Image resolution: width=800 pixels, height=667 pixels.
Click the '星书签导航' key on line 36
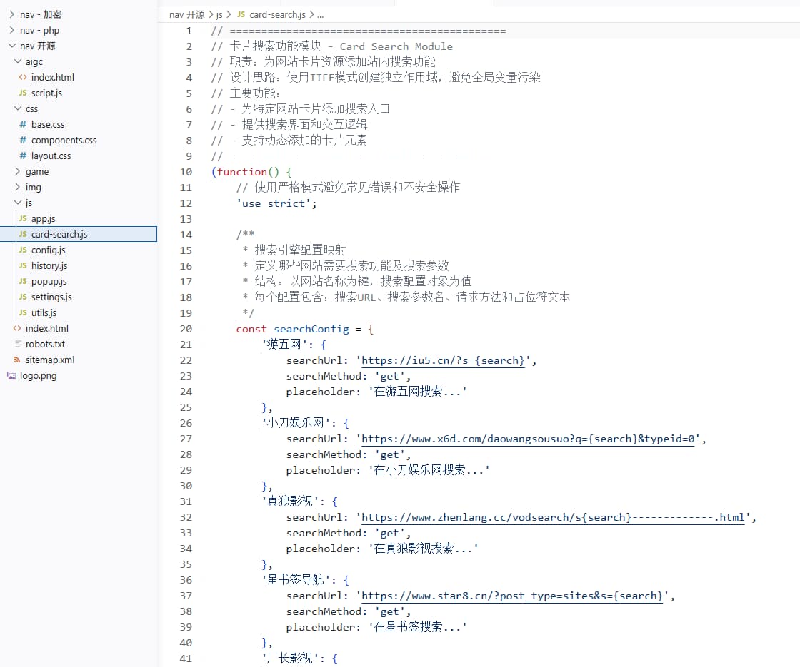coord(296,580)
